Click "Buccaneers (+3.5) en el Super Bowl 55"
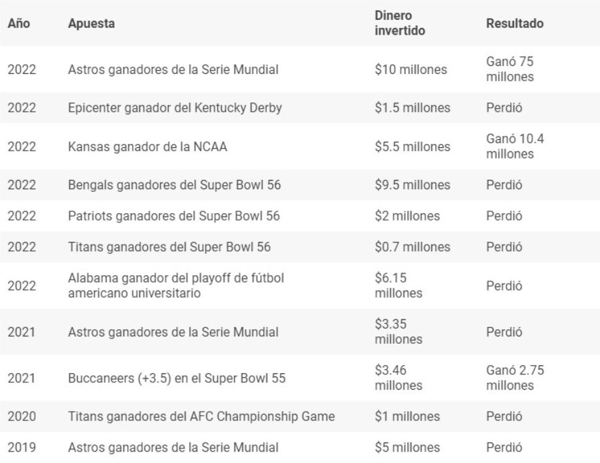 (x=177, y=378)
